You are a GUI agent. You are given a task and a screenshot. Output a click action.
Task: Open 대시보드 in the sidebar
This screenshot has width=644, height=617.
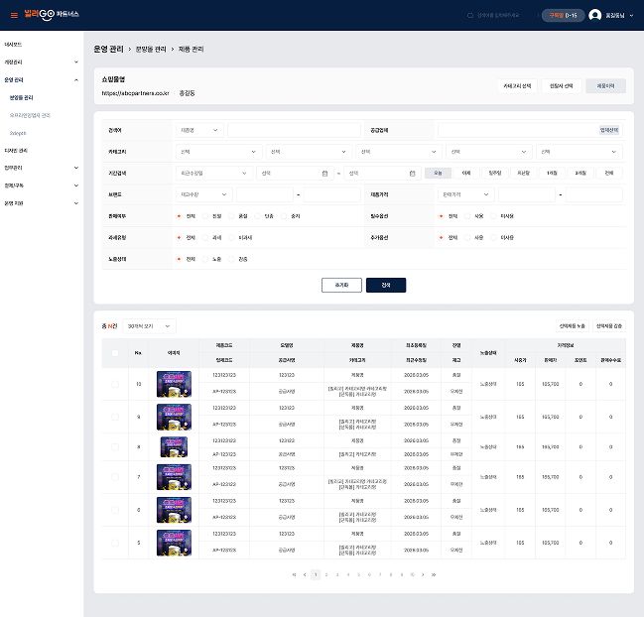coord(13,45)
